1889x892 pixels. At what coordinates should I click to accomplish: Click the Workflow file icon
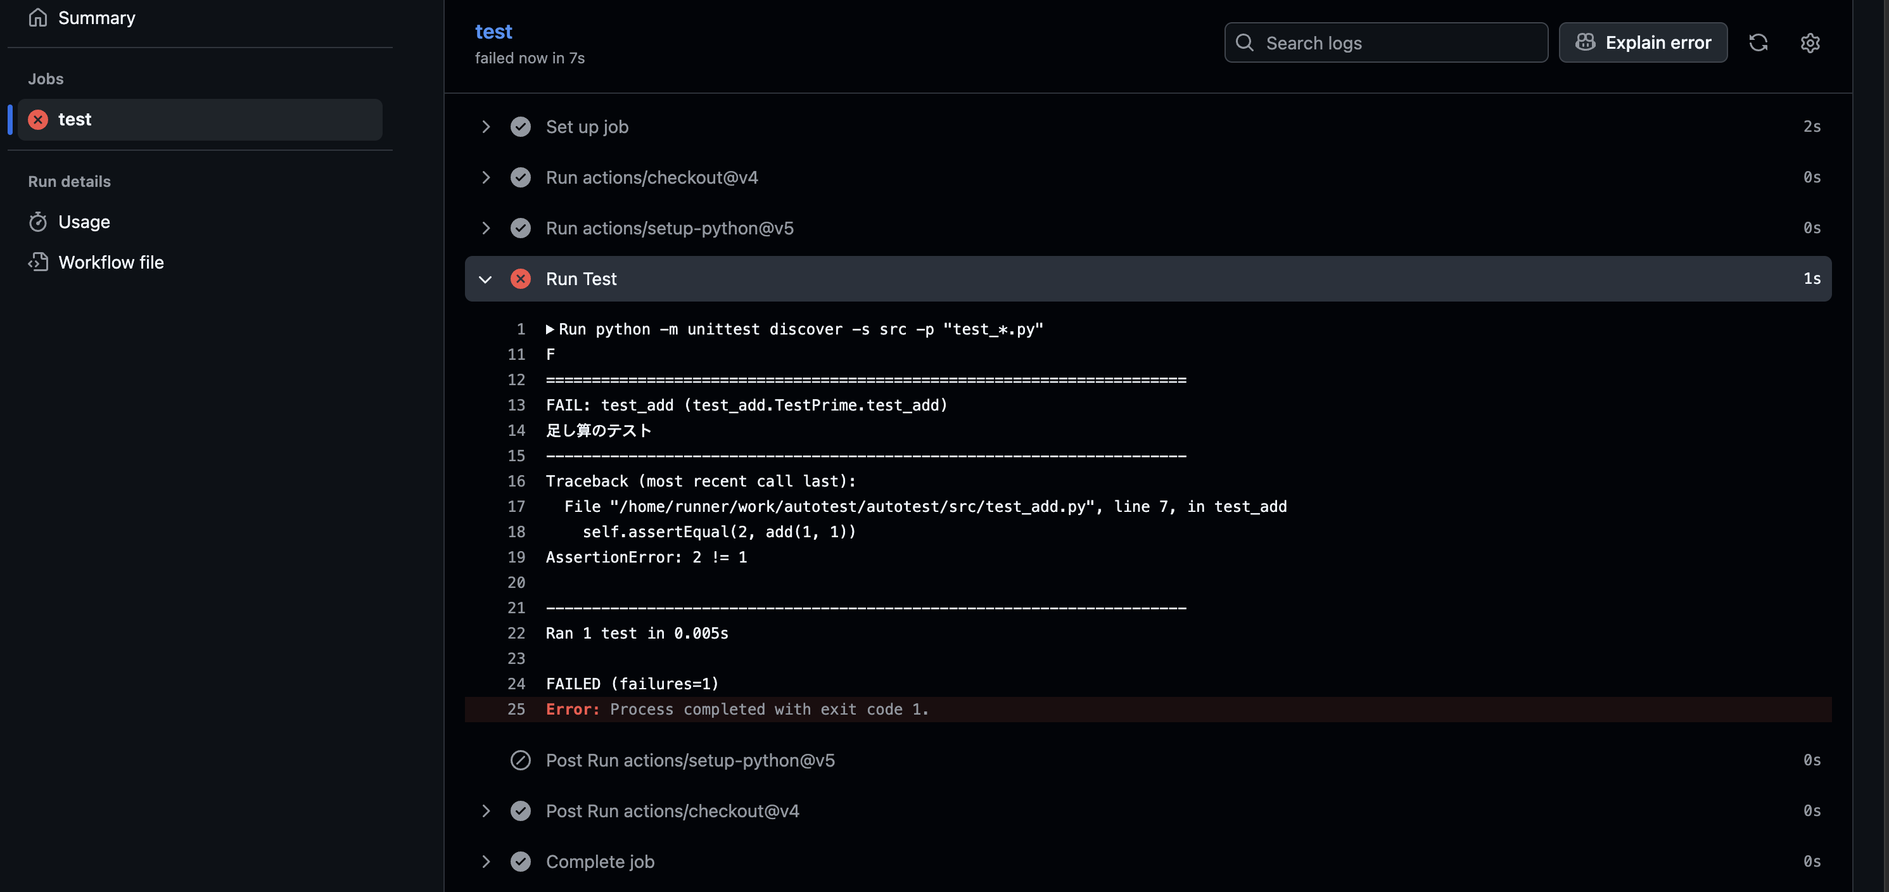pos(37,262)
